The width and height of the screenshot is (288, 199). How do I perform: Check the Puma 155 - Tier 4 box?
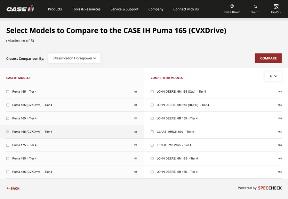pos(8,92)
